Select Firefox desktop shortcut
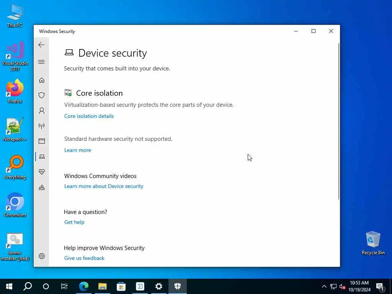392x294 pixels. [x=15, y=91]
